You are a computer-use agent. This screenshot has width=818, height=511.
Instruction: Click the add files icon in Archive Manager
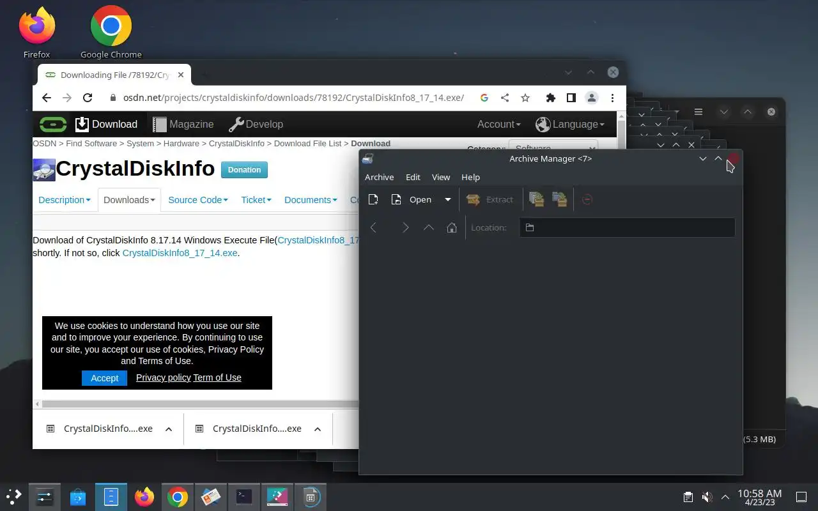point(537,199)
